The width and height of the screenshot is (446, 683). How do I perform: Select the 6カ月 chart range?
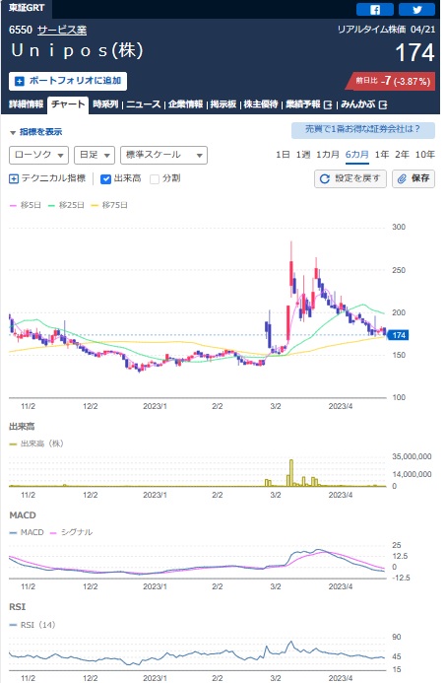pos(357,155)
